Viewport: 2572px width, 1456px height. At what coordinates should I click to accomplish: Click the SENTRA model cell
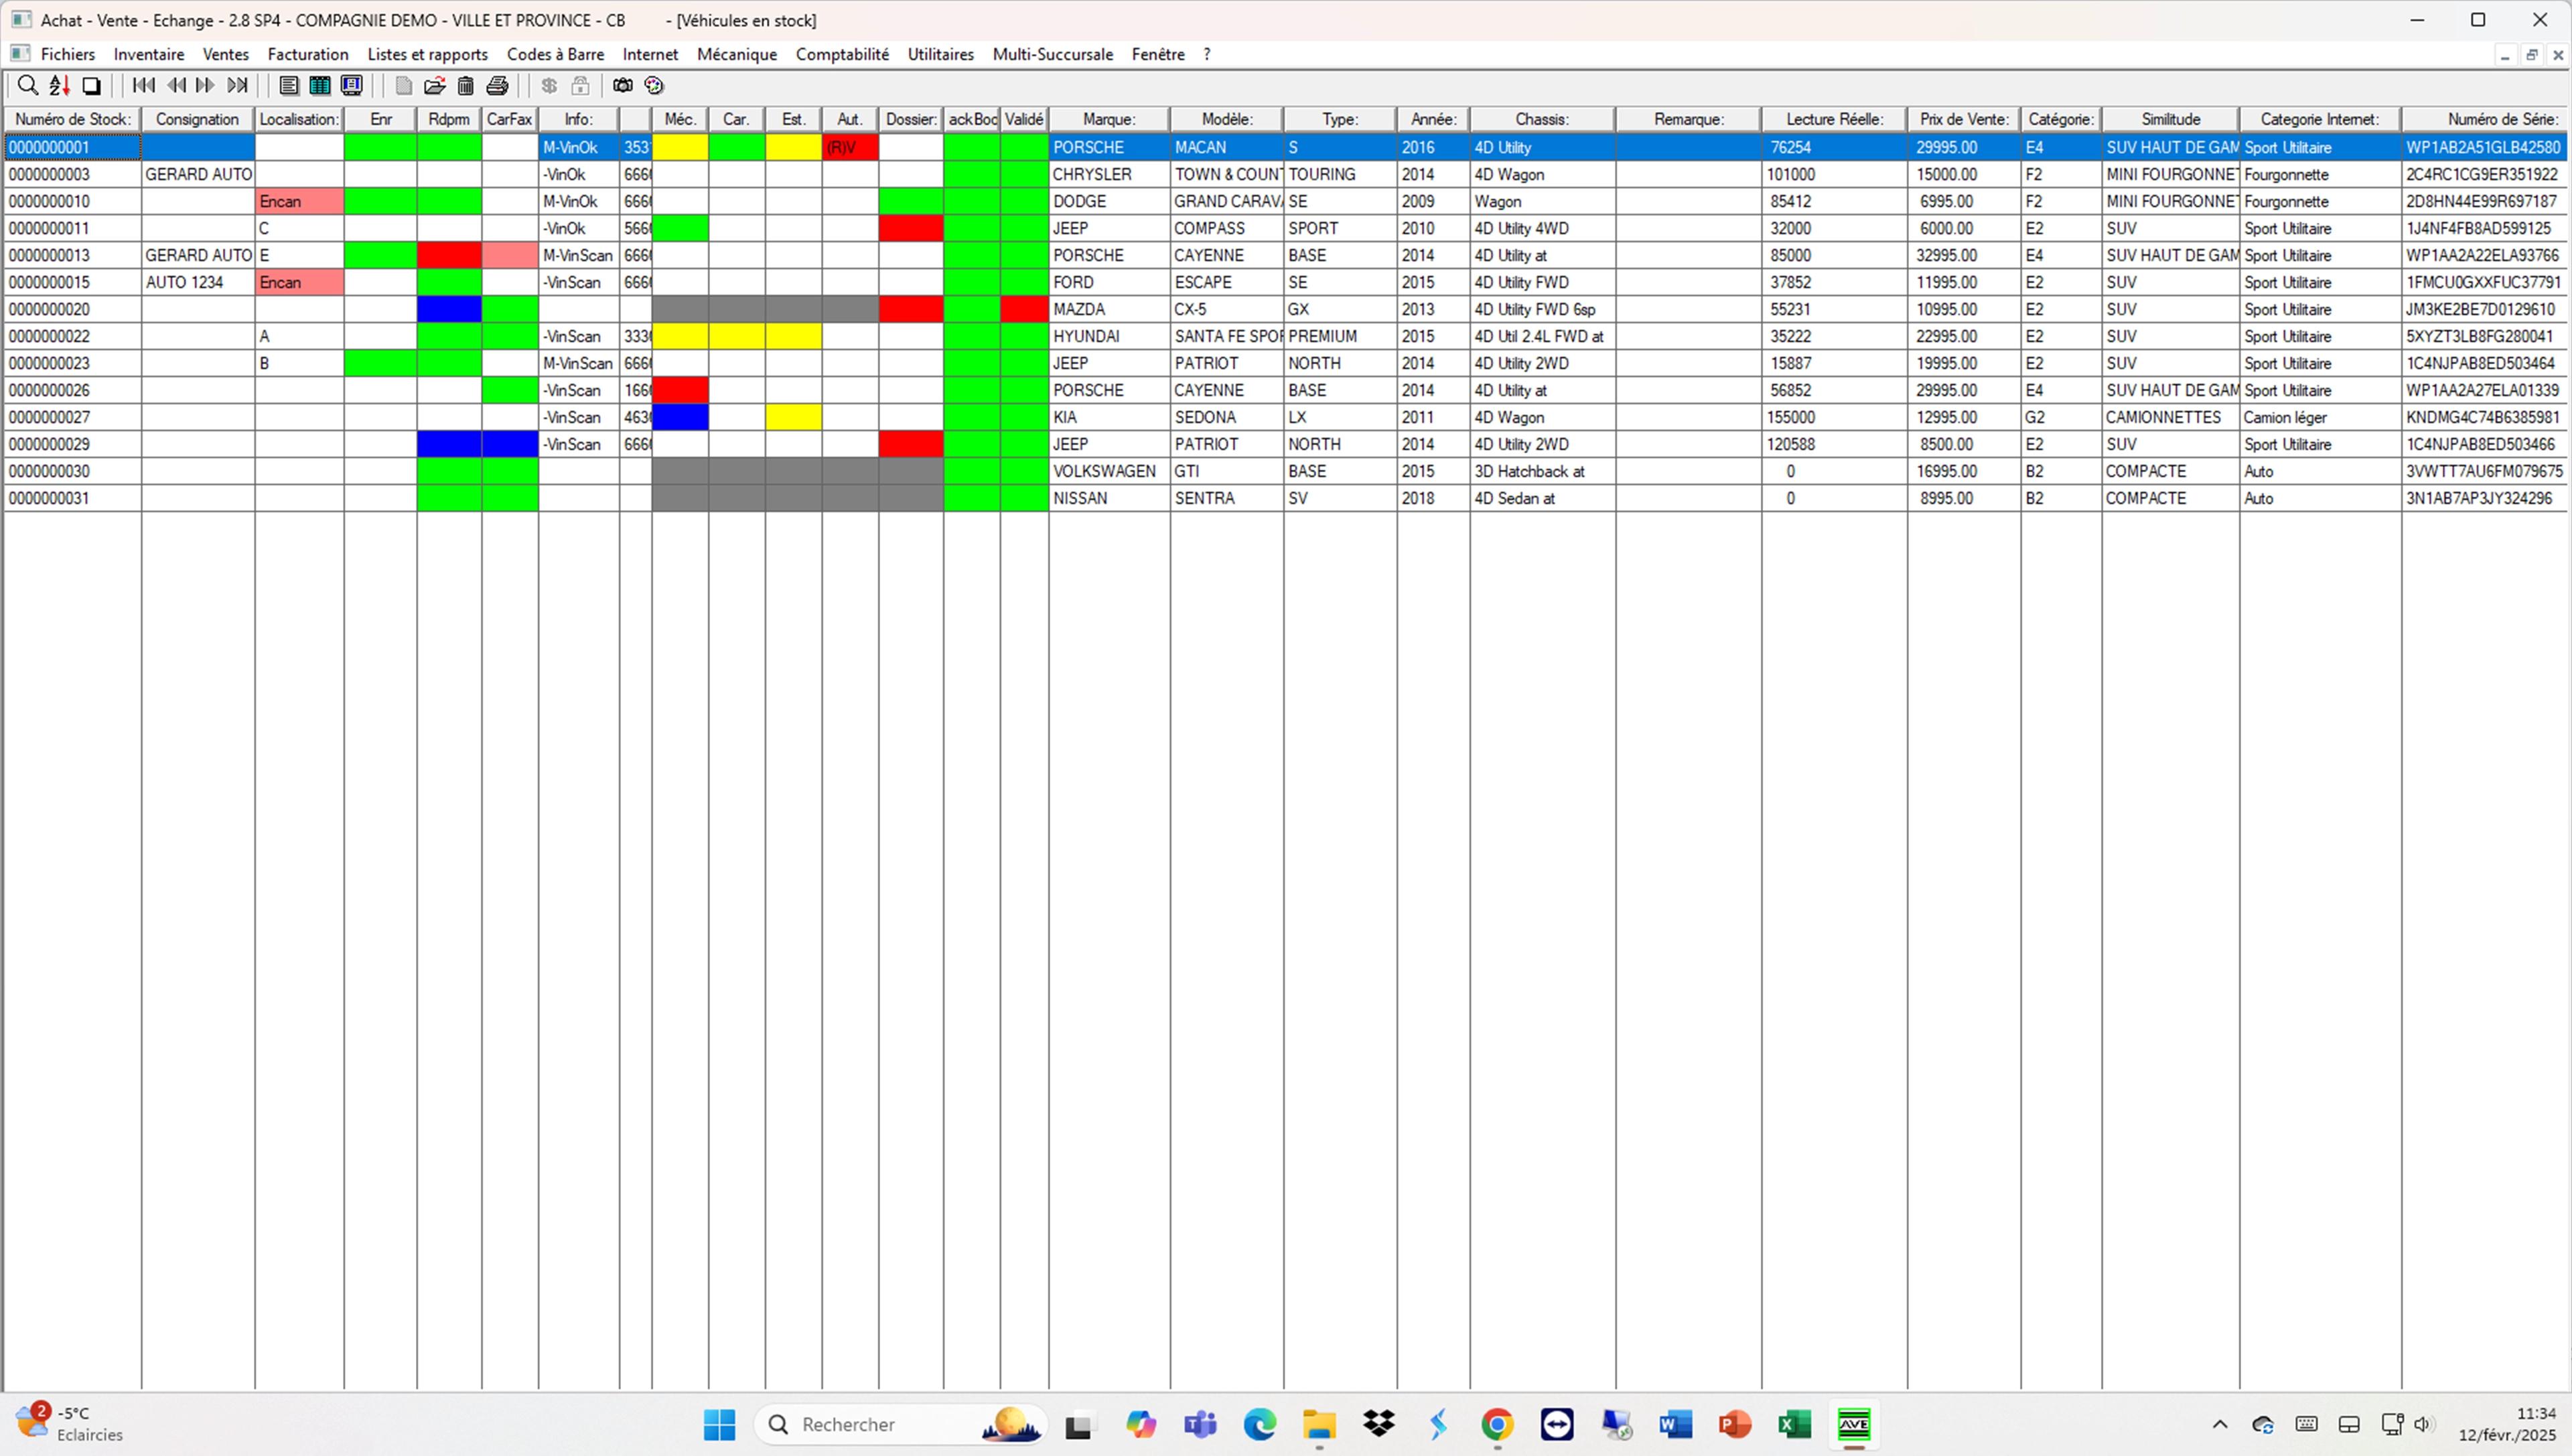point(1226,498)
